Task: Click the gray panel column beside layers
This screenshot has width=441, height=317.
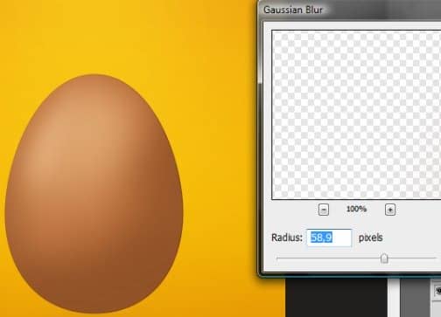Action: [x=416, y=298]
